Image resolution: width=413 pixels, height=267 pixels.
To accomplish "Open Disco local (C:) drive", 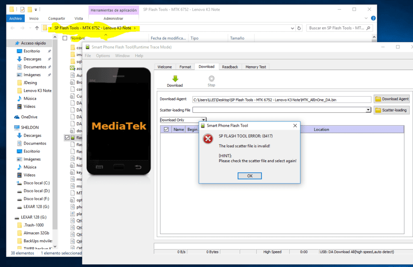I will [36, 183].
